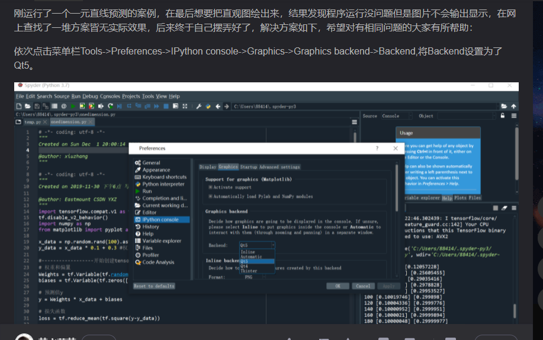Switch to the Display tab in Preferences
This screenshot has width=543, height=340.
(x=208, y=167)
